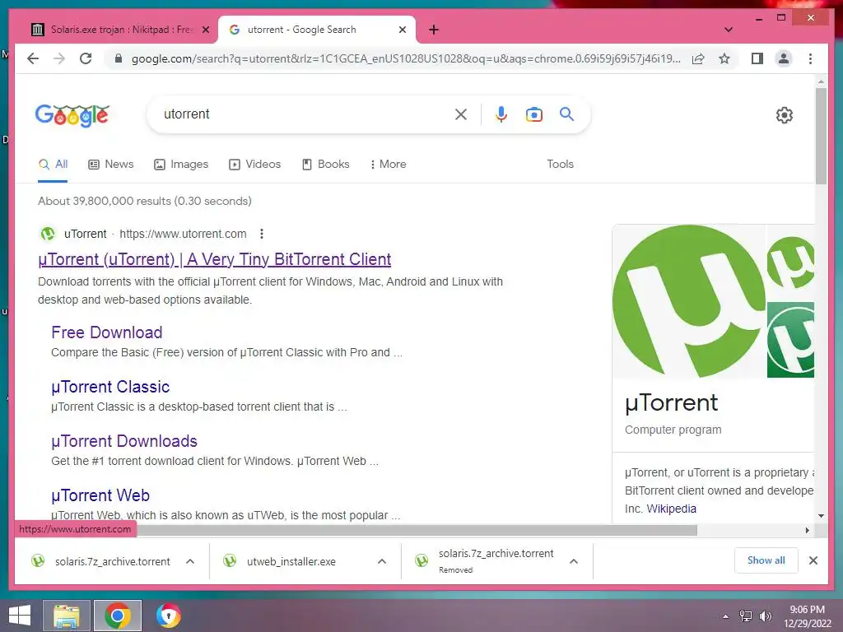
Task: Show hidden system tray icons
Action: point(726,616)
